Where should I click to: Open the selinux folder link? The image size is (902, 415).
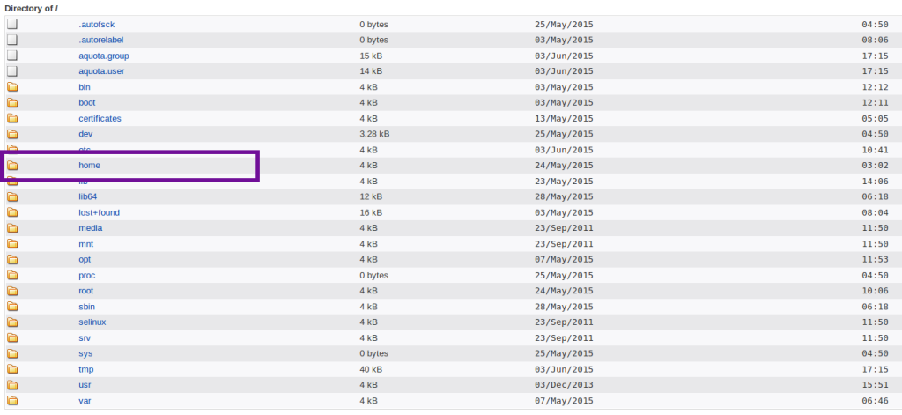click(92, 322)
